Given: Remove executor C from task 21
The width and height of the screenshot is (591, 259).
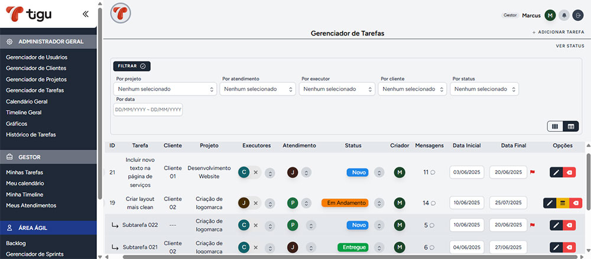Looking at the screenshot, I should (x=256, y=172).
